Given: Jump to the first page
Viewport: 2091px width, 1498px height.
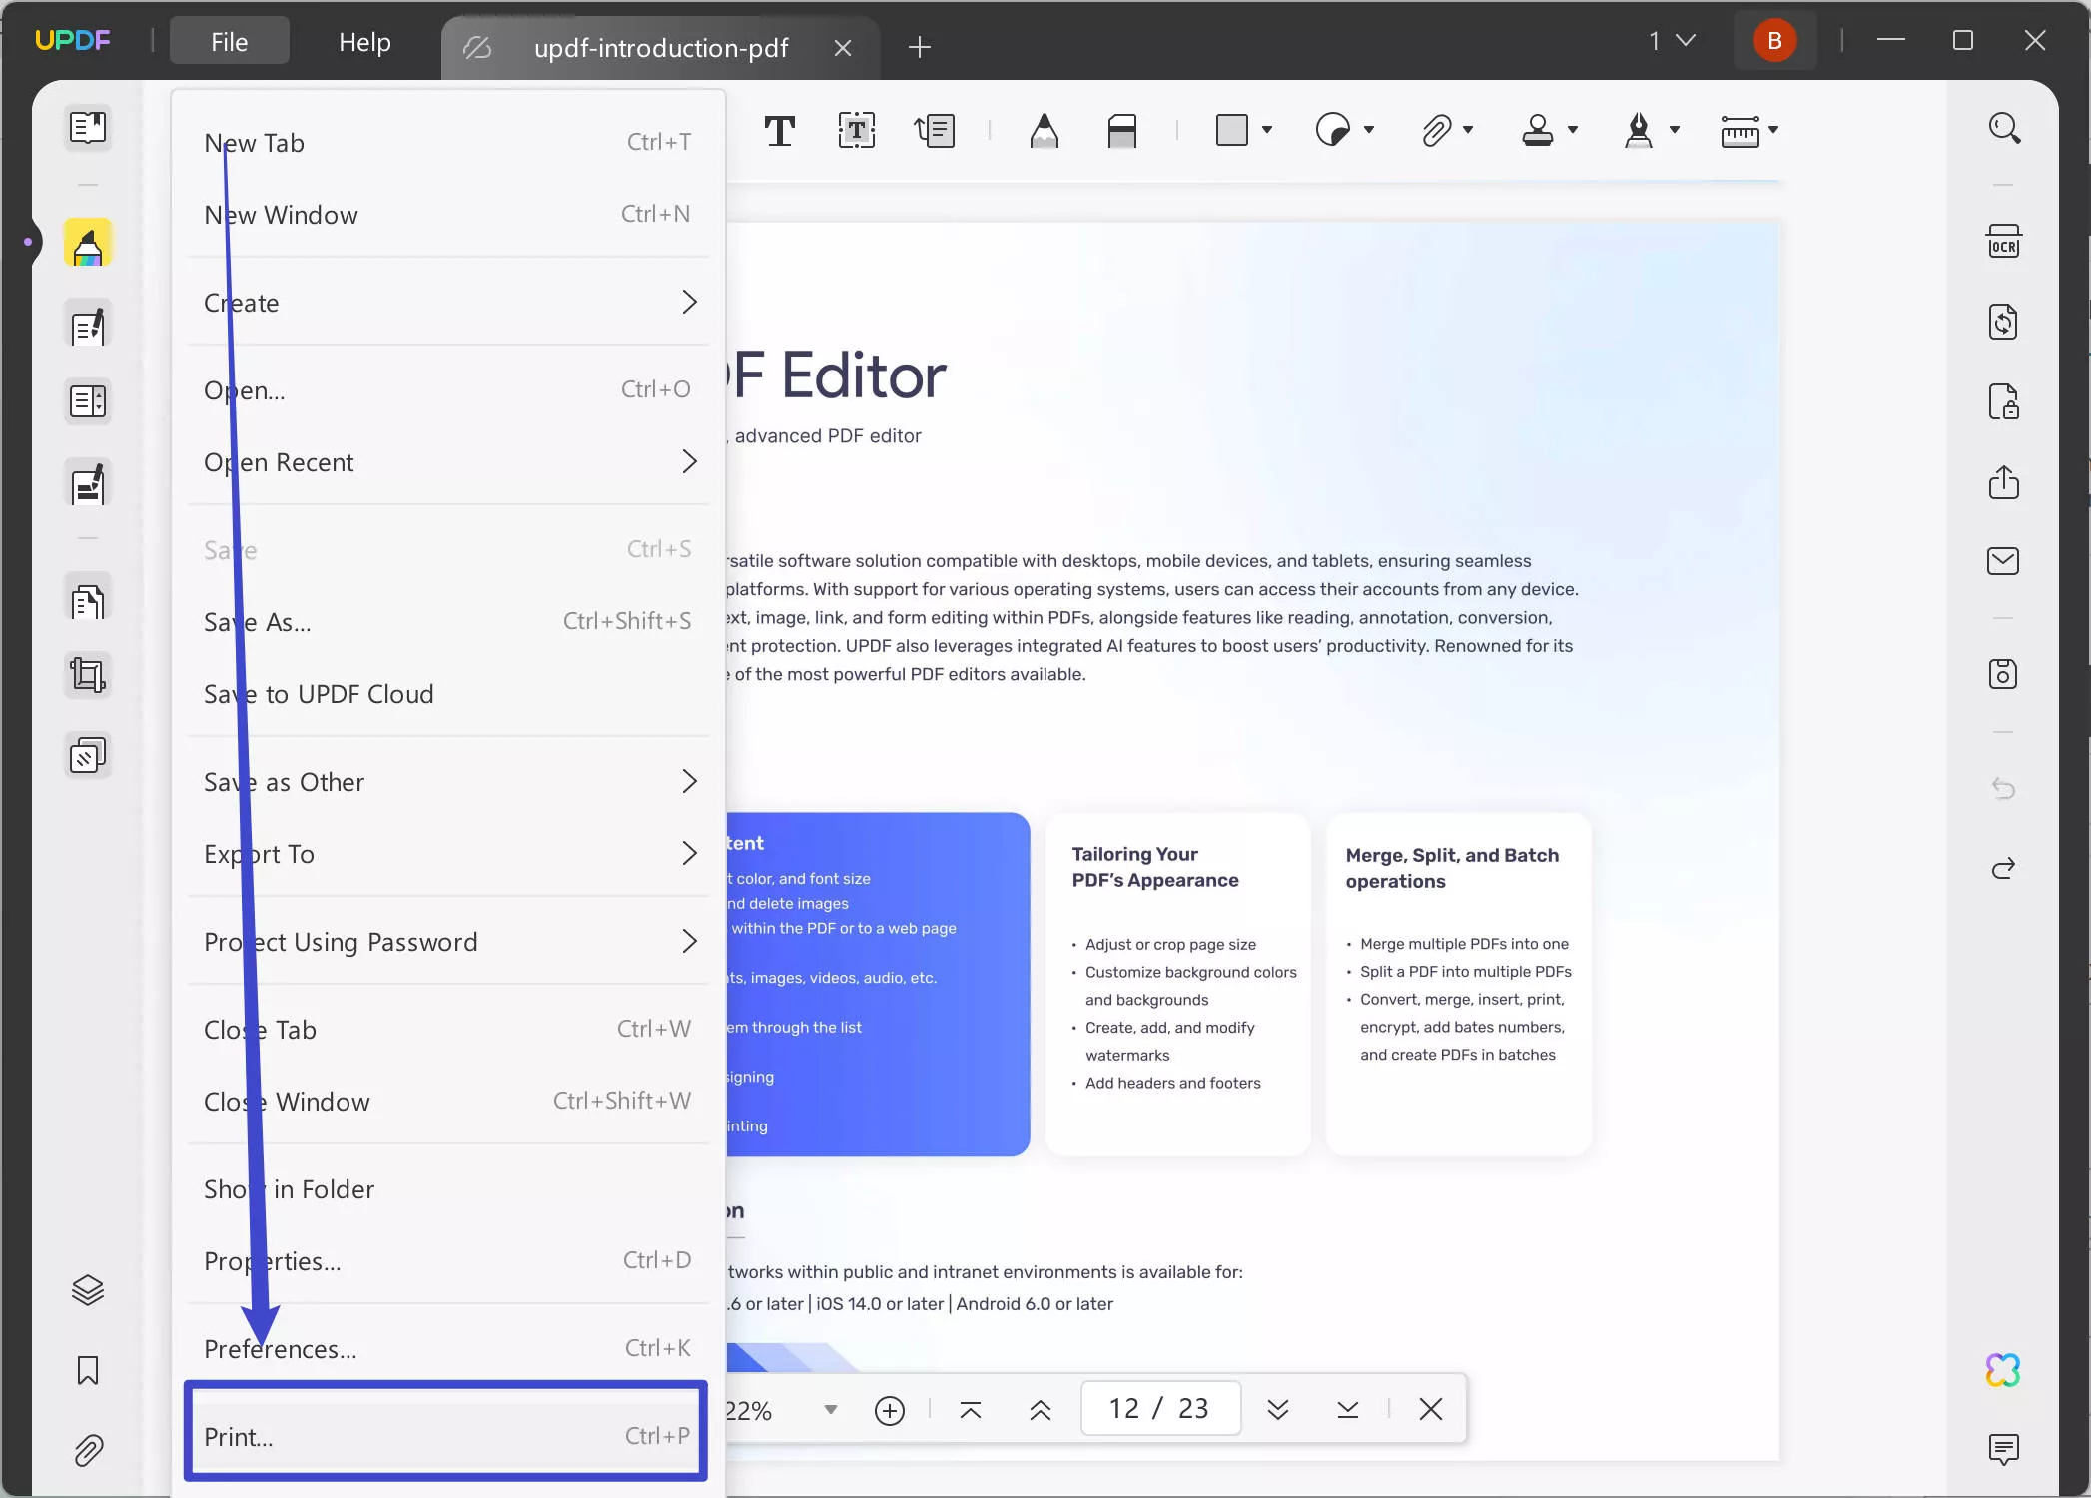Looking at the screenshot, I should click(x=970, y=1410).
